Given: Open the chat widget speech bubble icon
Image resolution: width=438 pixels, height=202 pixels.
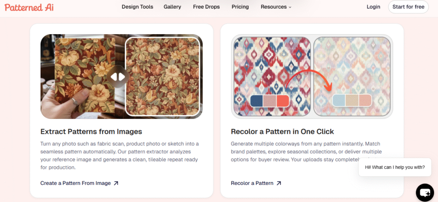Looking at the screenshot, I should (425, 192).
